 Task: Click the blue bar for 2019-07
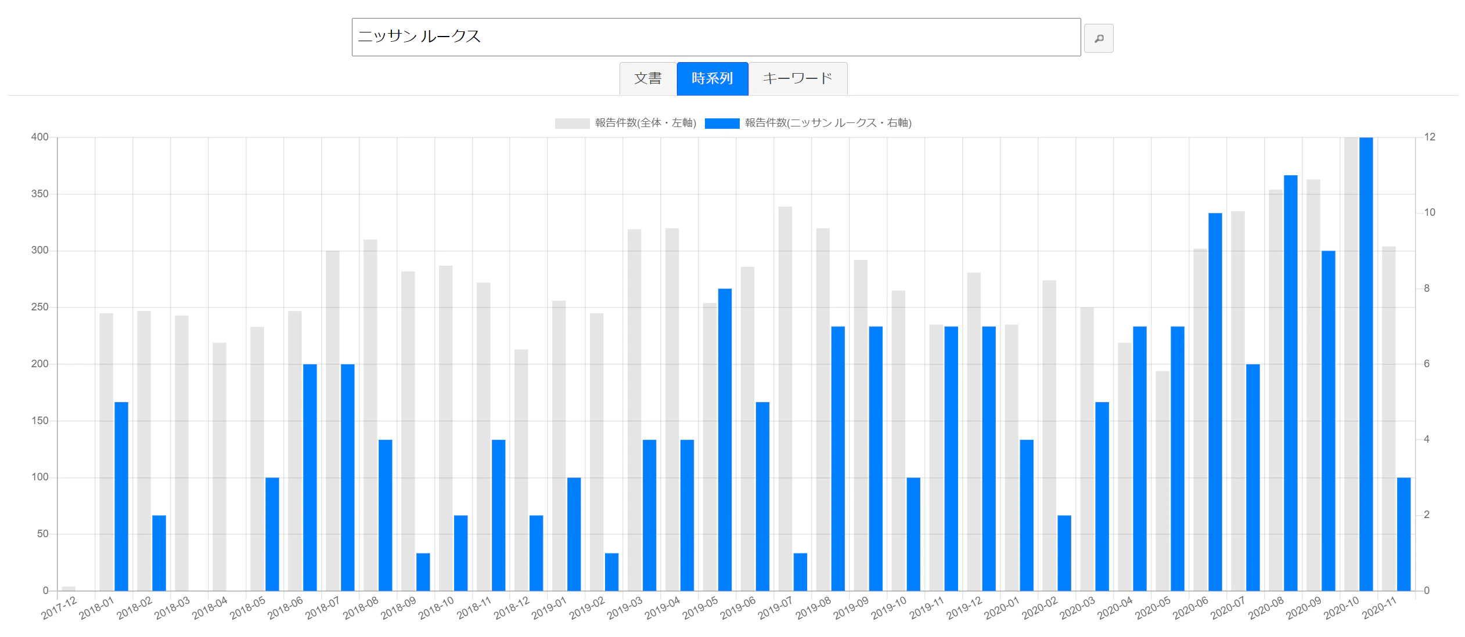point(800,571)
